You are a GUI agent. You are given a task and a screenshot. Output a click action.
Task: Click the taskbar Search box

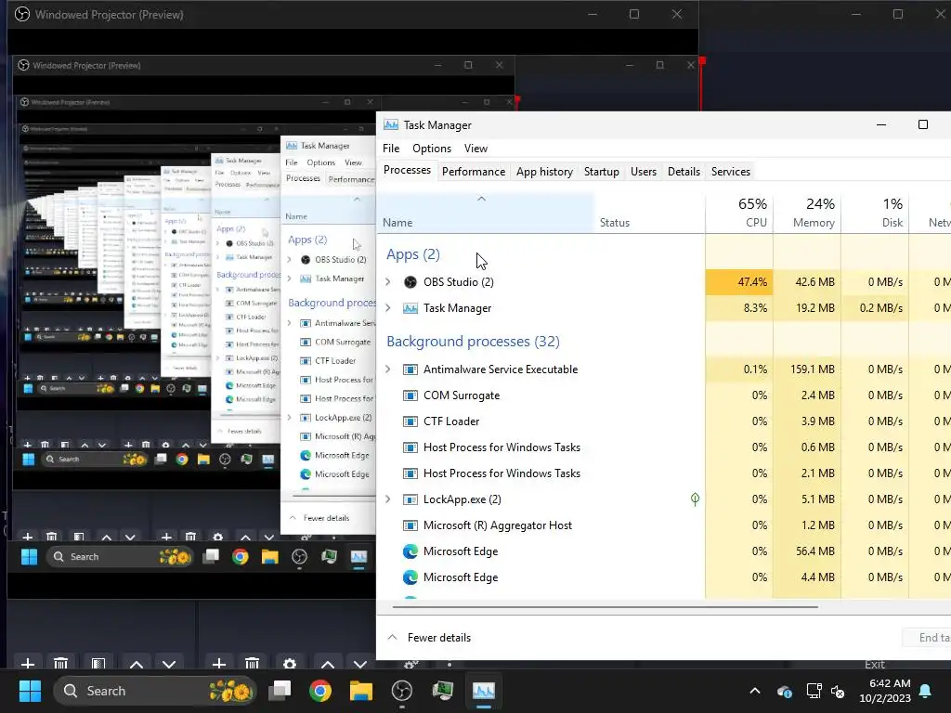pyautogui.click(x=155, y=691)
